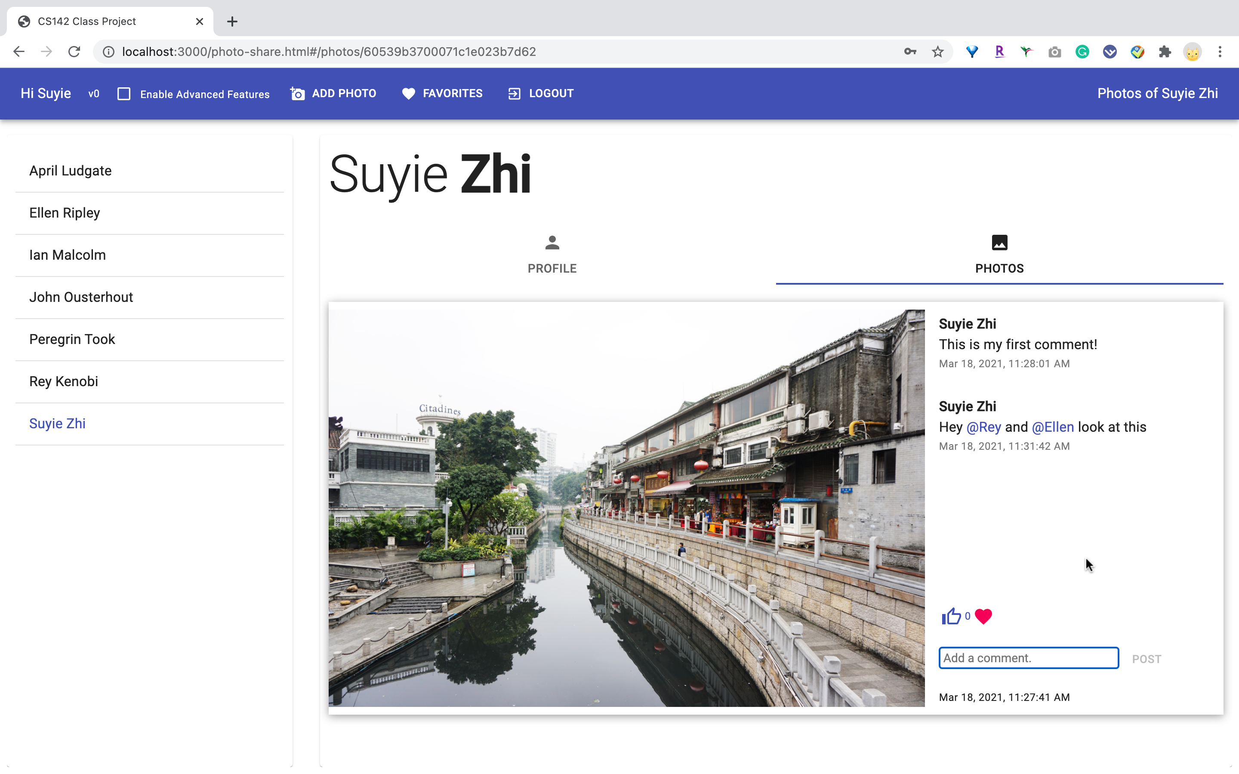The height and width of the screenshot is (774, 1239).
Task: Click the purple R extension icon
Action: [999, 52]
